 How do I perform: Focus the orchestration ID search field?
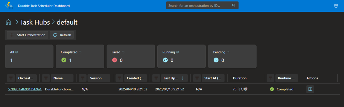tap(202, 5)
